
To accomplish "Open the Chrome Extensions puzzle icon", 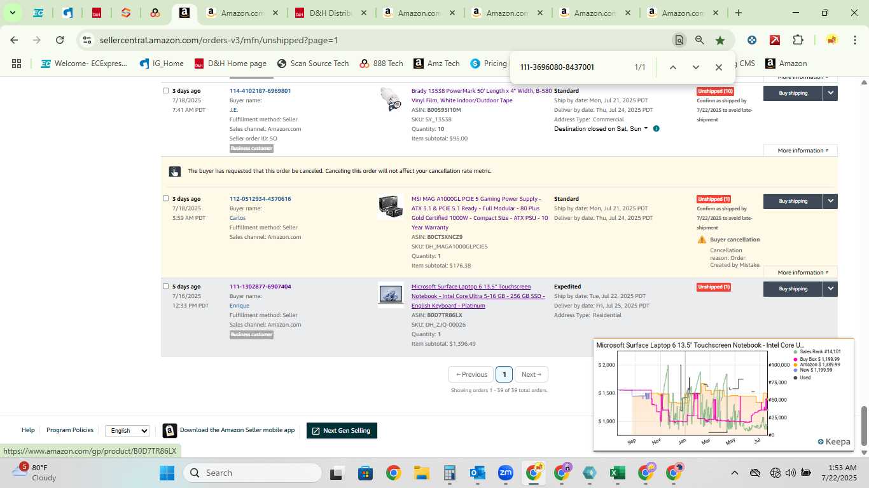I will tap(798, 40).
